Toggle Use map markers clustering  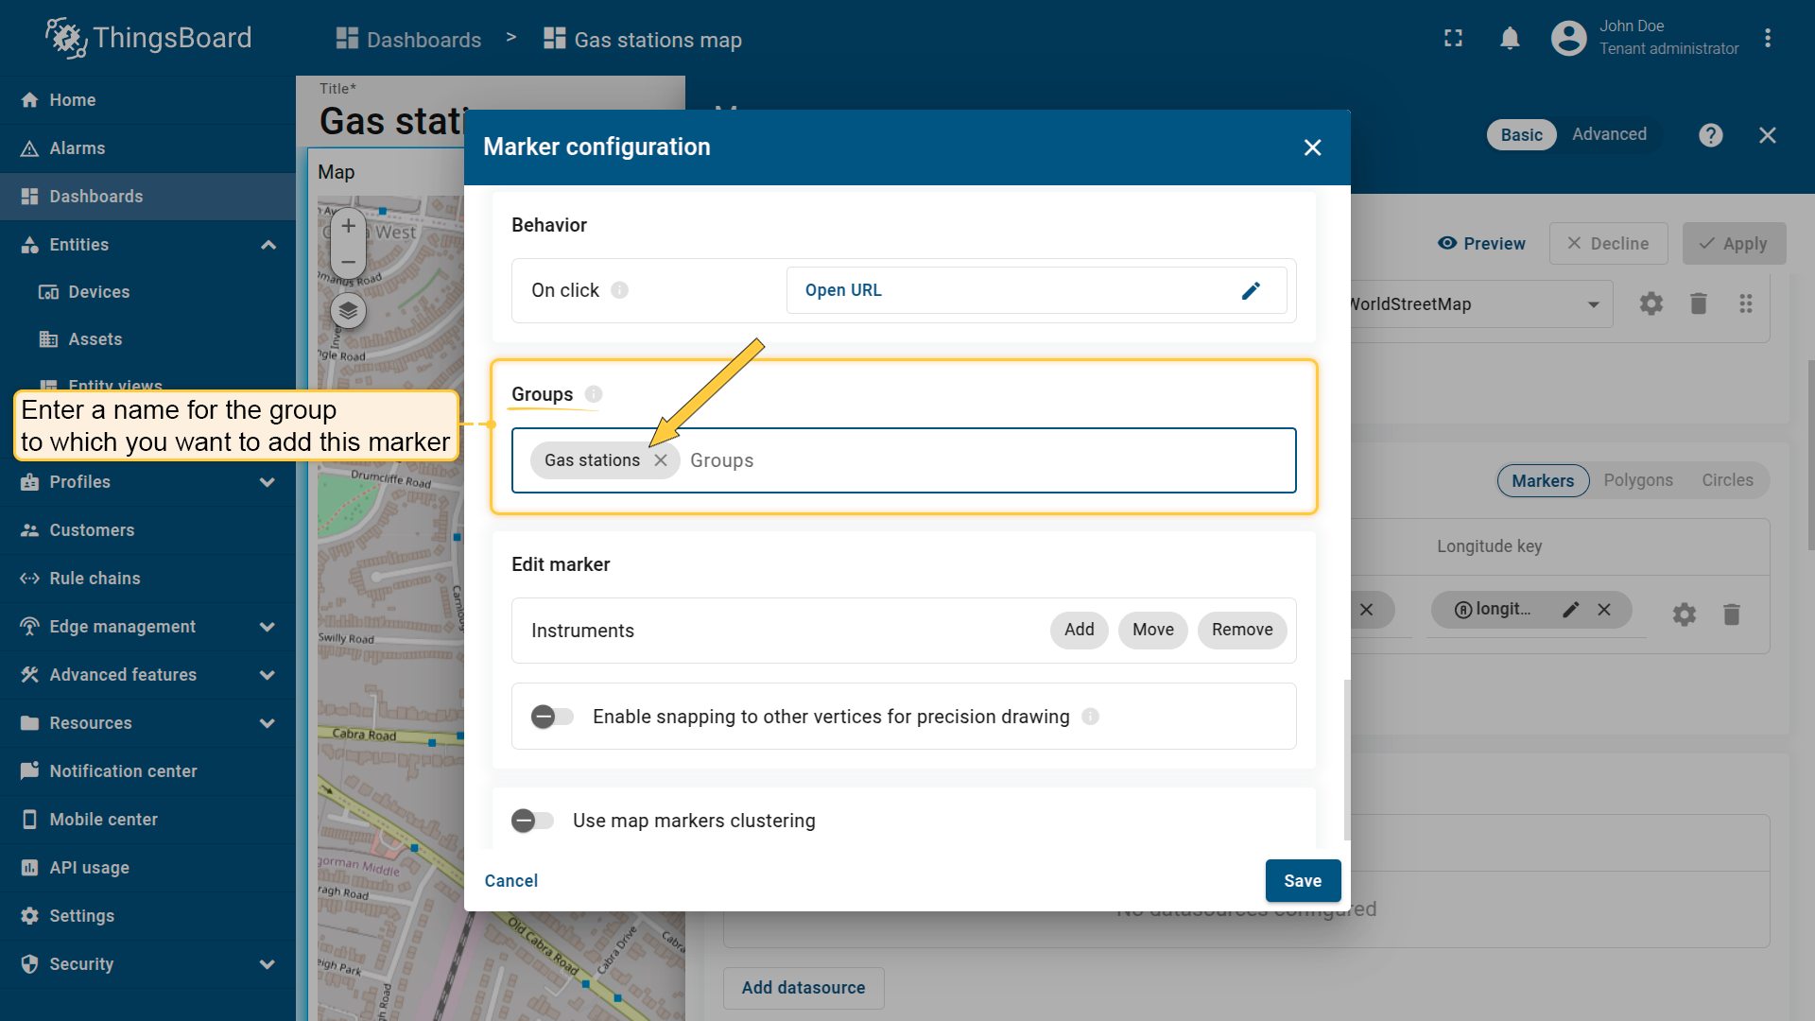point(532,821)
